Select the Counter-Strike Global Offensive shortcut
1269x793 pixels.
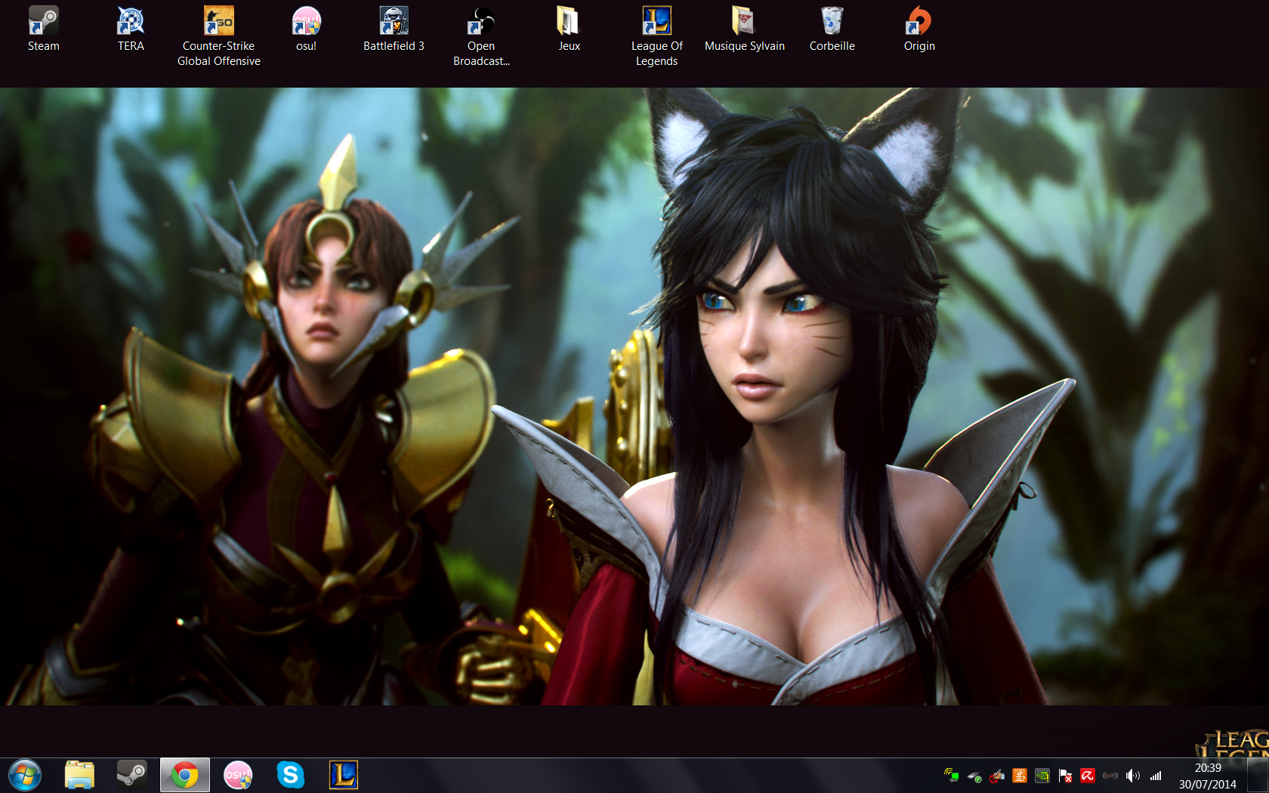click(x=218, y=36)
